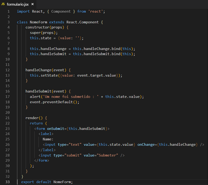
Task: Click line number 16 in gutter
Action: (x=8, y=91)
